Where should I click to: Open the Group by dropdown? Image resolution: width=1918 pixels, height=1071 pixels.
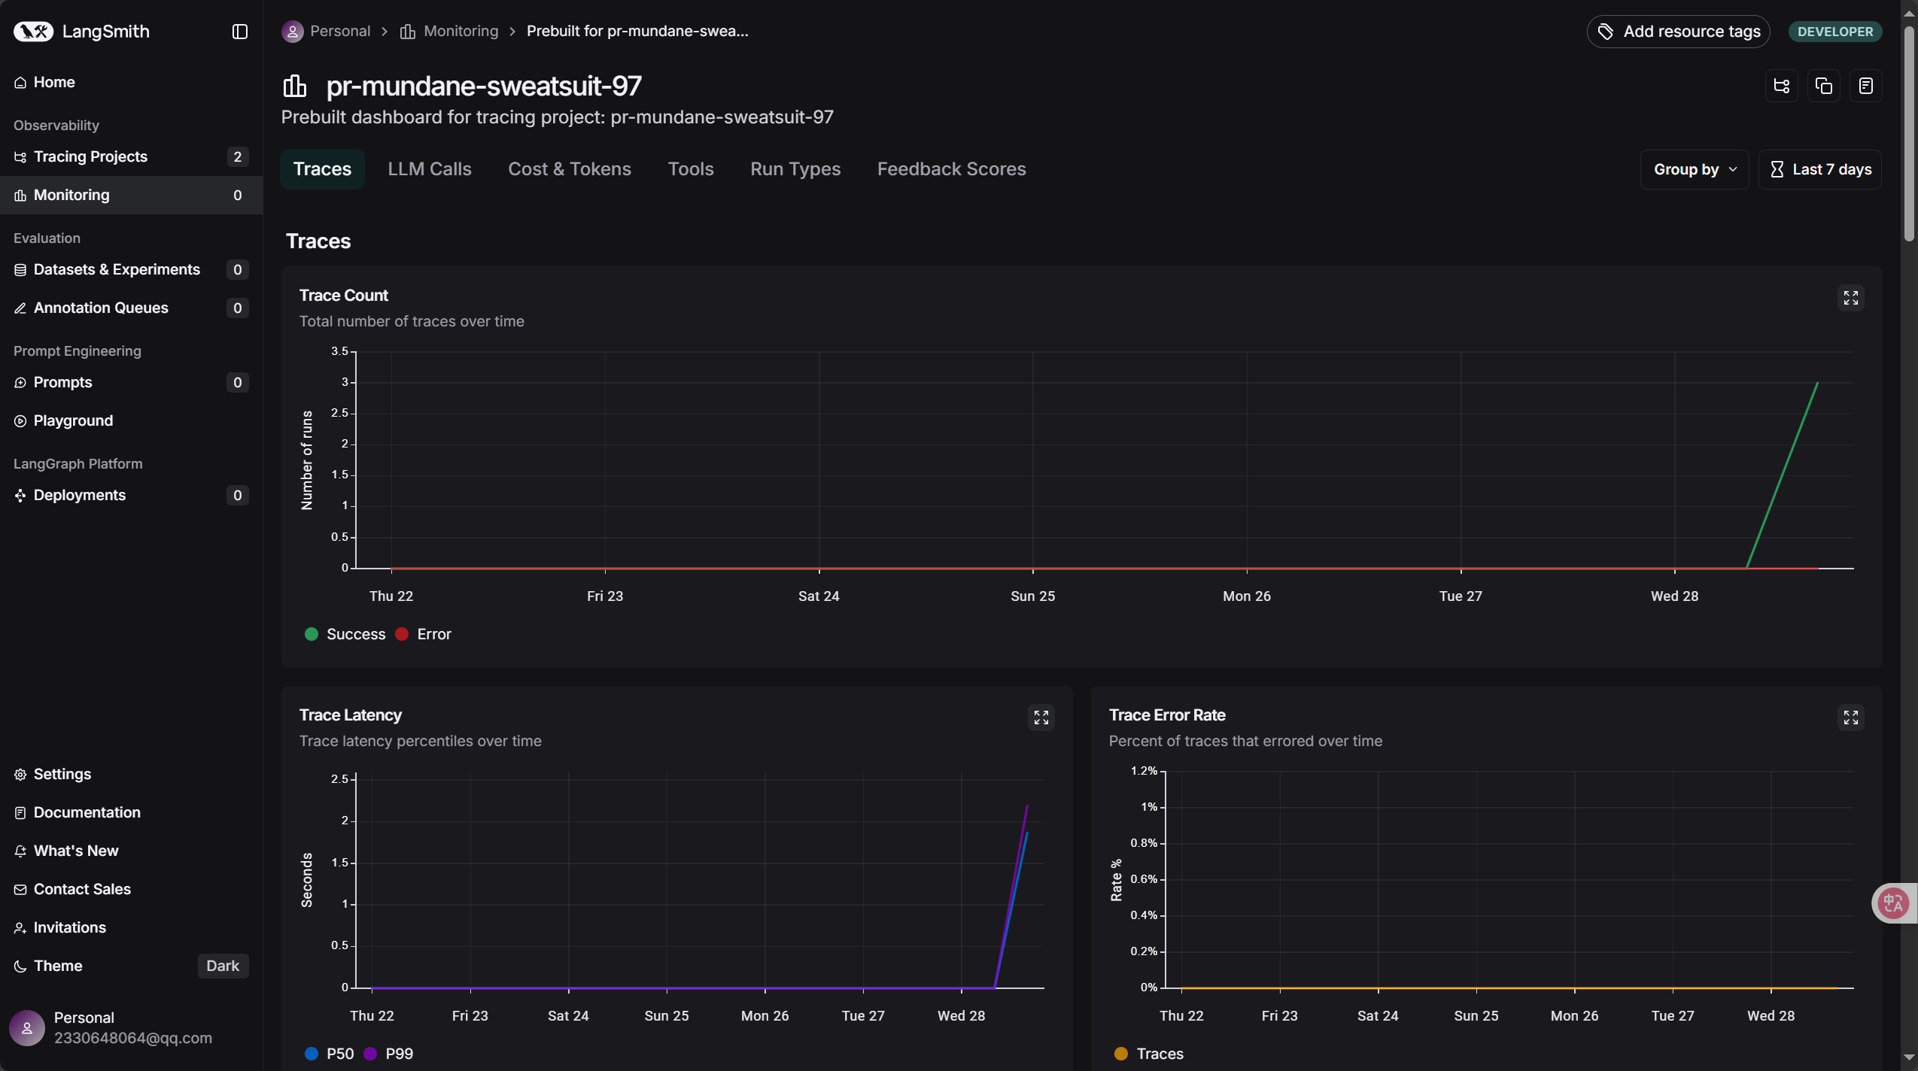(x=1695, y=169)
